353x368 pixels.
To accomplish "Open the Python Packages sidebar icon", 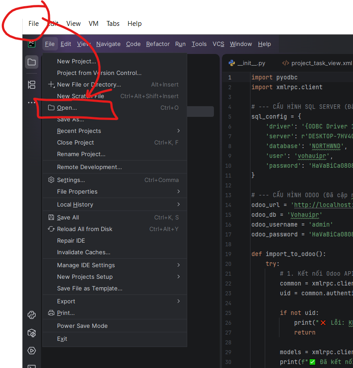I will tap(31, 333).
